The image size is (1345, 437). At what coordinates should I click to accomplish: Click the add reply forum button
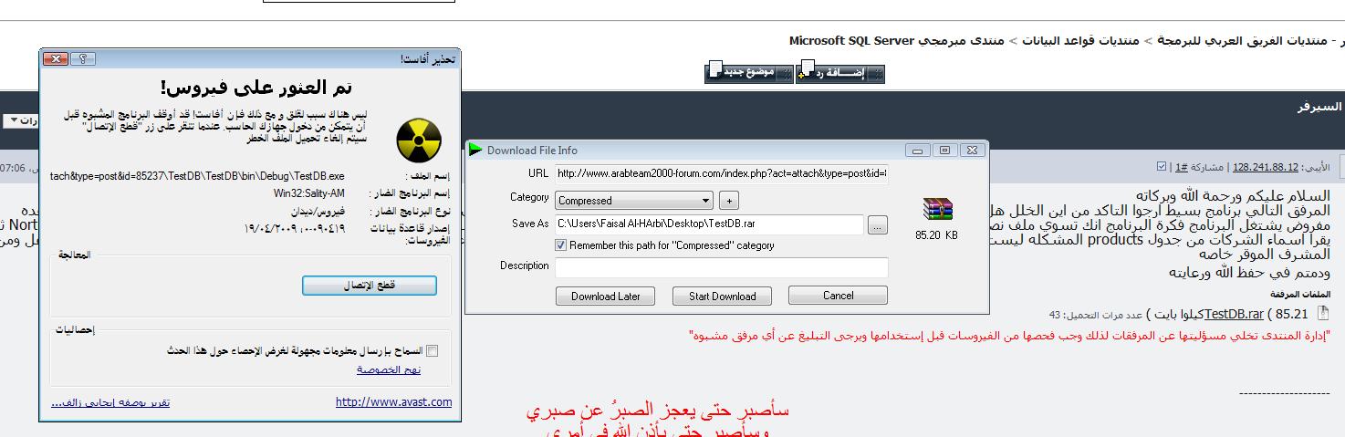tap(841, 72)
